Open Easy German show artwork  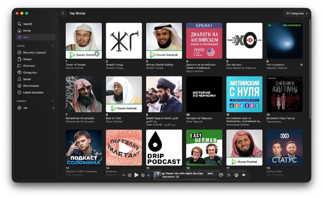[204, 147]
